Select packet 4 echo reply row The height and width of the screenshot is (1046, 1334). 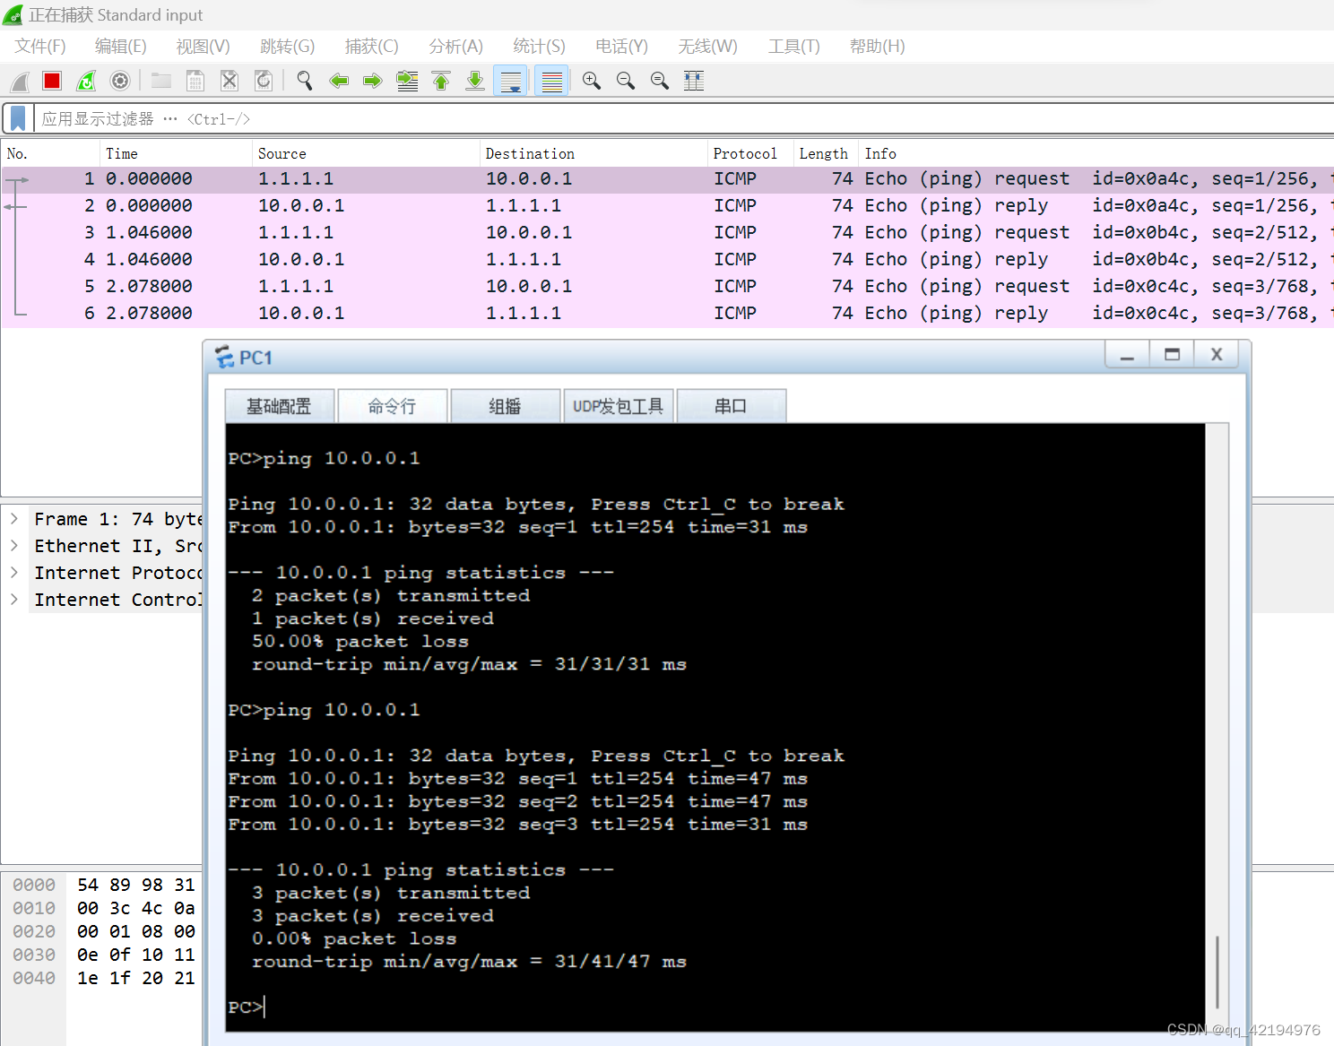coord(667,260)
